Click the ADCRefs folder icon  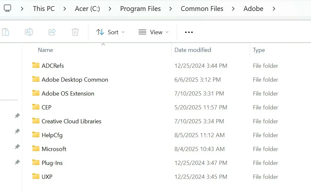[x=36, y=65]
